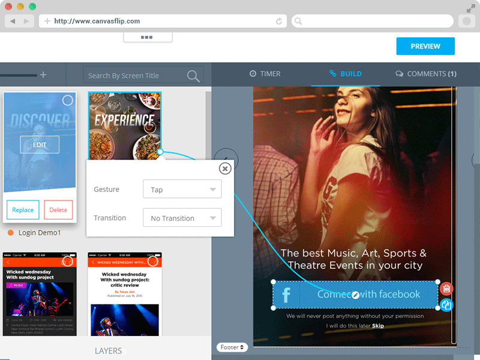Screen dimensions: 480x360
Task: Select the Timer clock icon
Action: click(251, 74)
